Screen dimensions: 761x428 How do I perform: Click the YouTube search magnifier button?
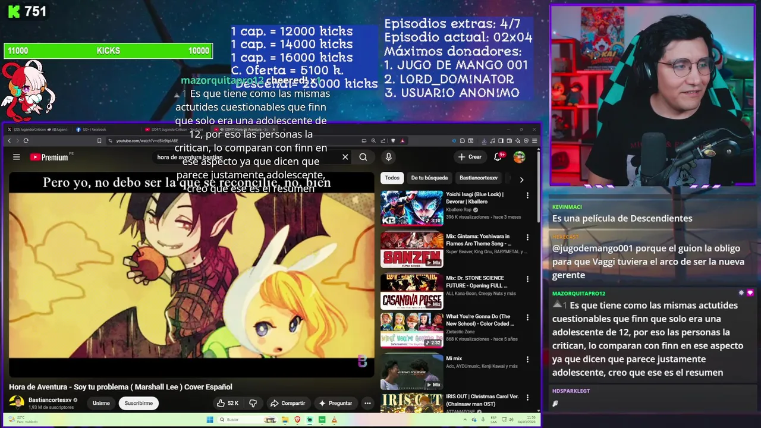tap(363, 157)
